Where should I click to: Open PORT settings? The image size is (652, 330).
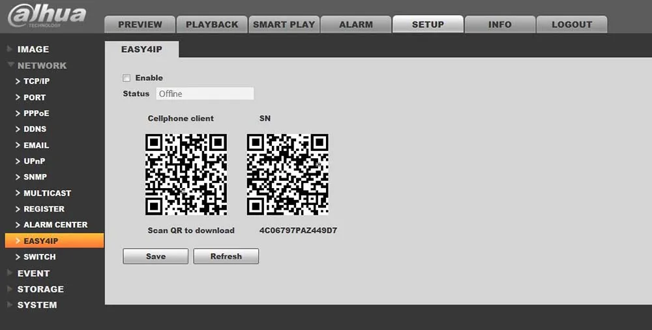(x=35, y=98)
